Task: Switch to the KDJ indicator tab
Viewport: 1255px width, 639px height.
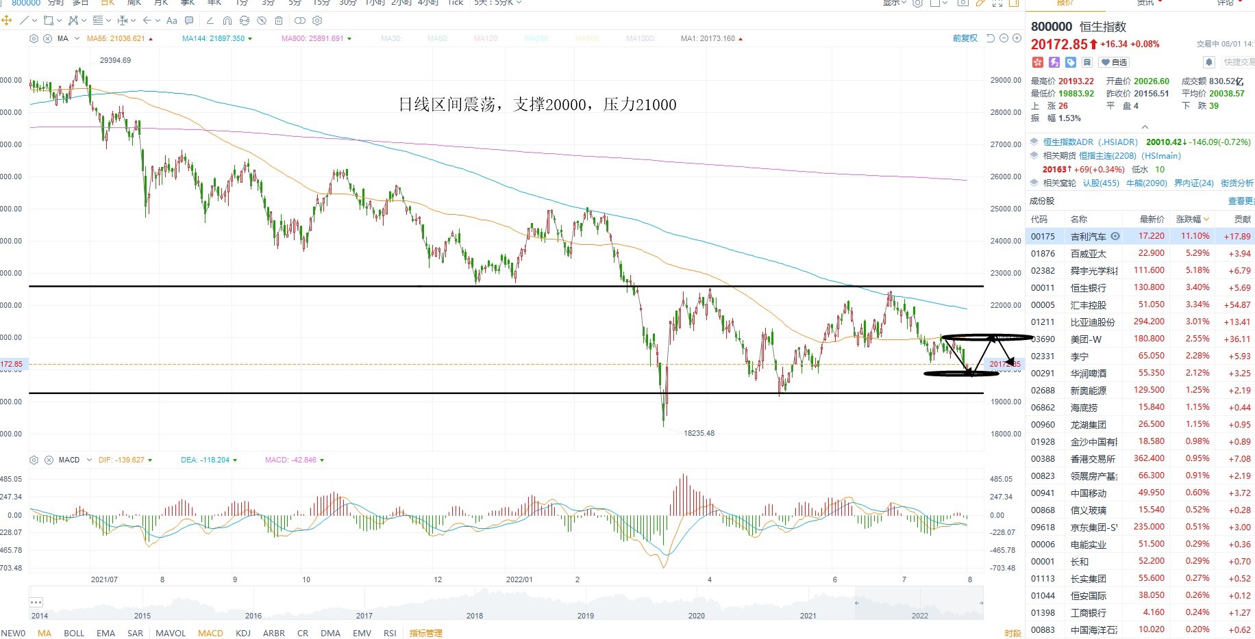Action: [x=243, y=633]
